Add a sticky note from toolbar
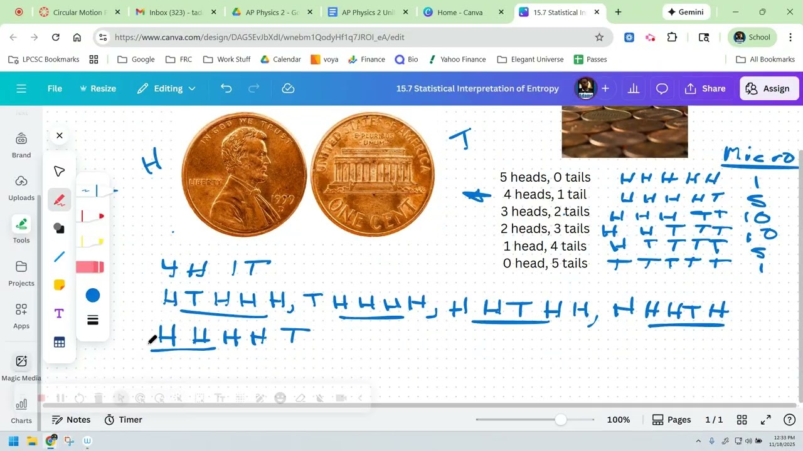803x451 pixels. (60, 285)
